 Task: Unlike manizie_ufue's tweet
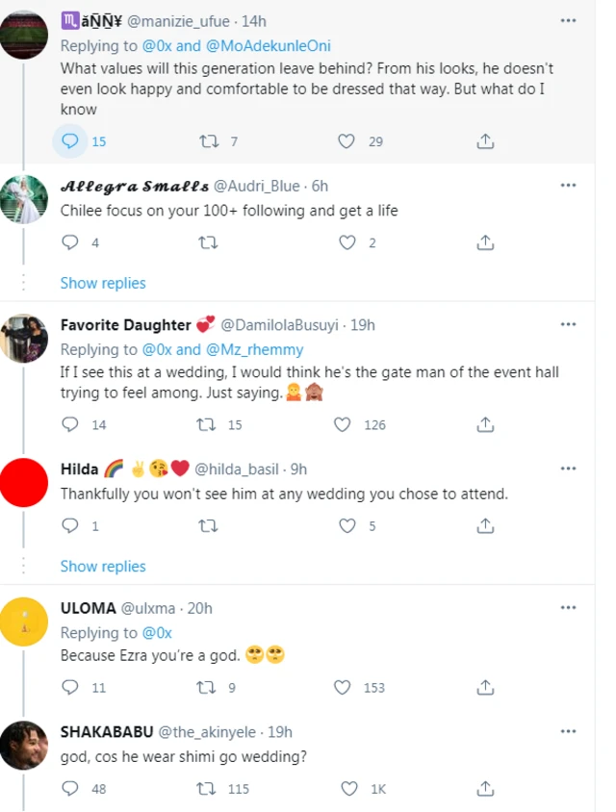[346, 140]
